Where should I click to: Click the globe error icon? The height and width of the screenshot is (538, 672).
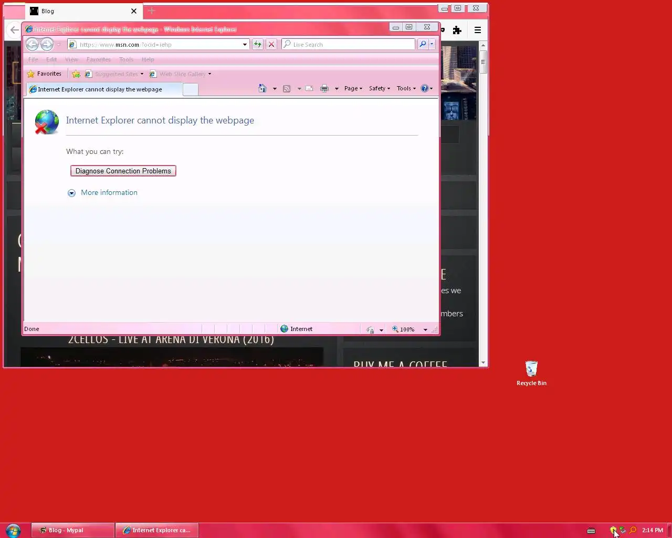tap(46, 122)
